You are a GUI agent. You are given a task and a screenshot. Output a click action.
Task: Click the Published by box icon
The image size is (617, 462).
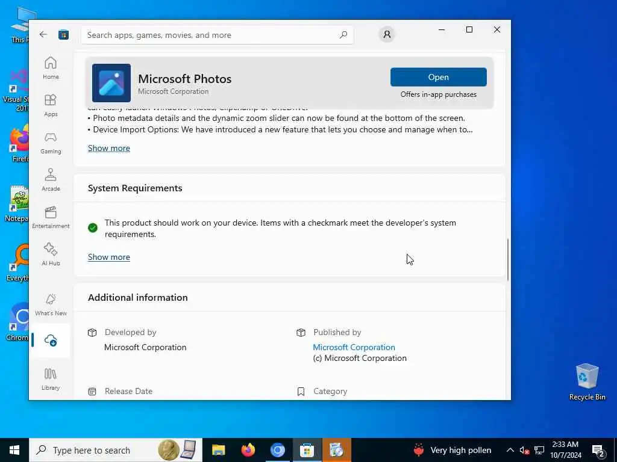(301, 333)
